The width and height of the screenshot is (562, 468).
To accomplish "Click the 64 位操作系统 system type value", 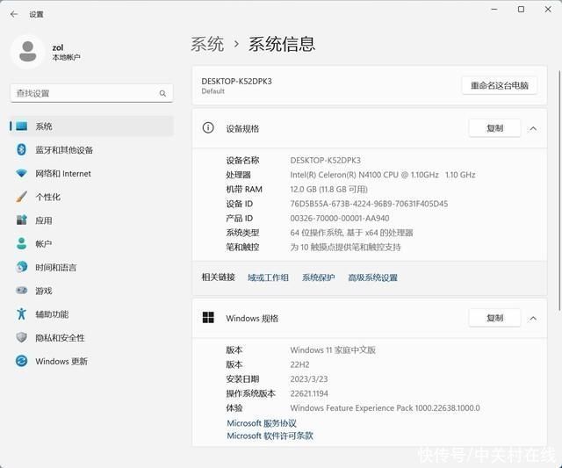I will pyautogui.click(x=351, y=233).
